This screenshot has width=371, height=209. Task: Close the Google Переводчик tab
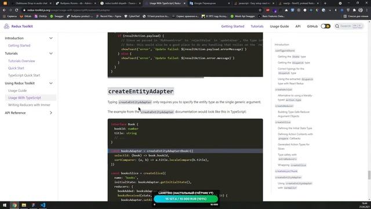[229, 3]
